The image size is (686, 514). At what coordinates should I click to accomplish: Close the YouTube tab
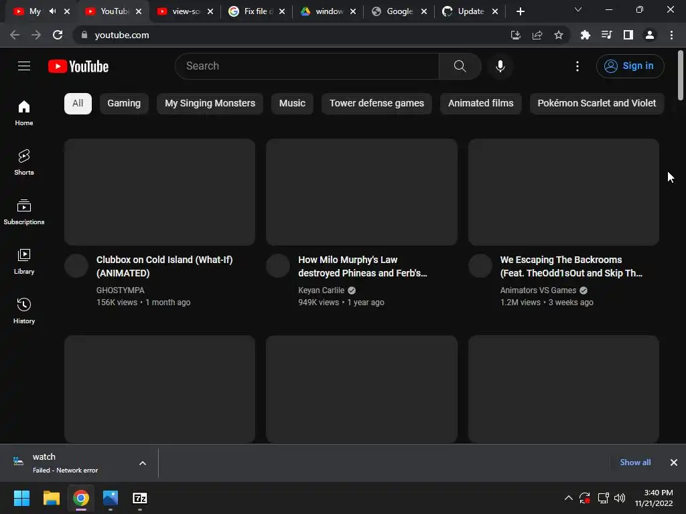[x=139, y=11]
